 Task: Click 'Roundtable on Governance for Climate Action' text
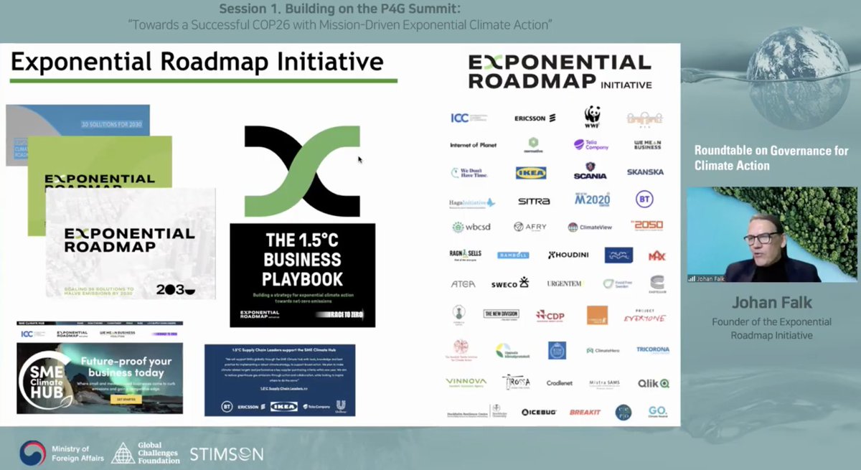(771, 159)
